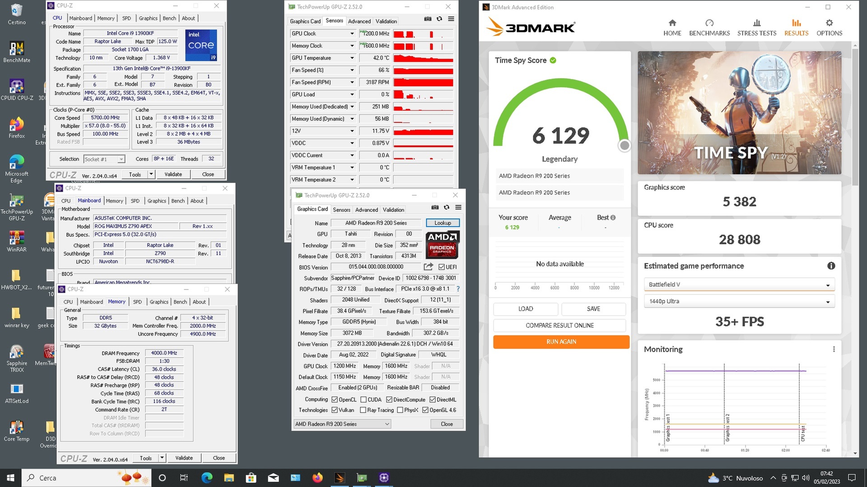This screenshot has height=487, width=867.
Task: Open the TechPowerUp GPU-Z desktop icon
Action: (17, 207)
